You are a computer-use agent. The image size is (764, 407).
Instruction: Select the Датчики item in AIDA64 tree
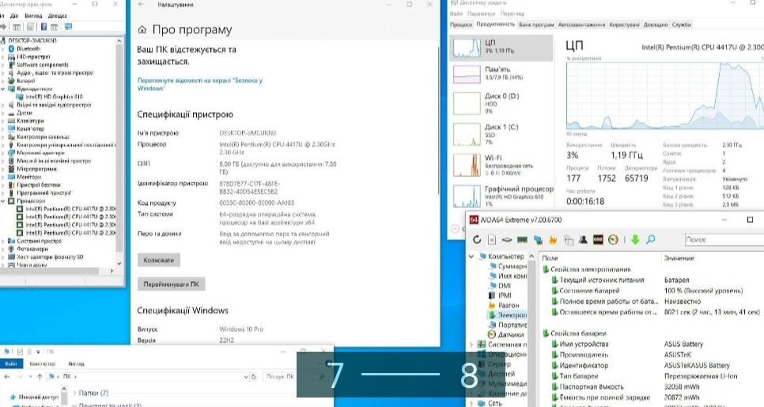click(510, 334)
